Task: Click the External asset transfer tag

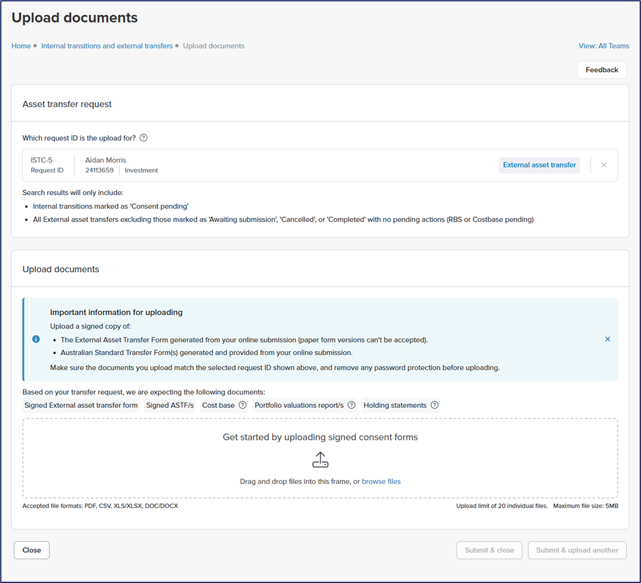Action: coord(539,165)
